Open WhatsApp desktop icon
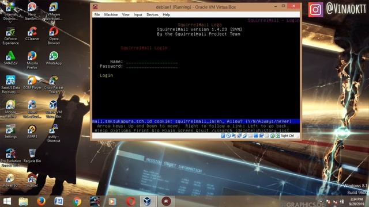Image resolution: width=369 pixels, height=207 pixels. pos(54,58)
